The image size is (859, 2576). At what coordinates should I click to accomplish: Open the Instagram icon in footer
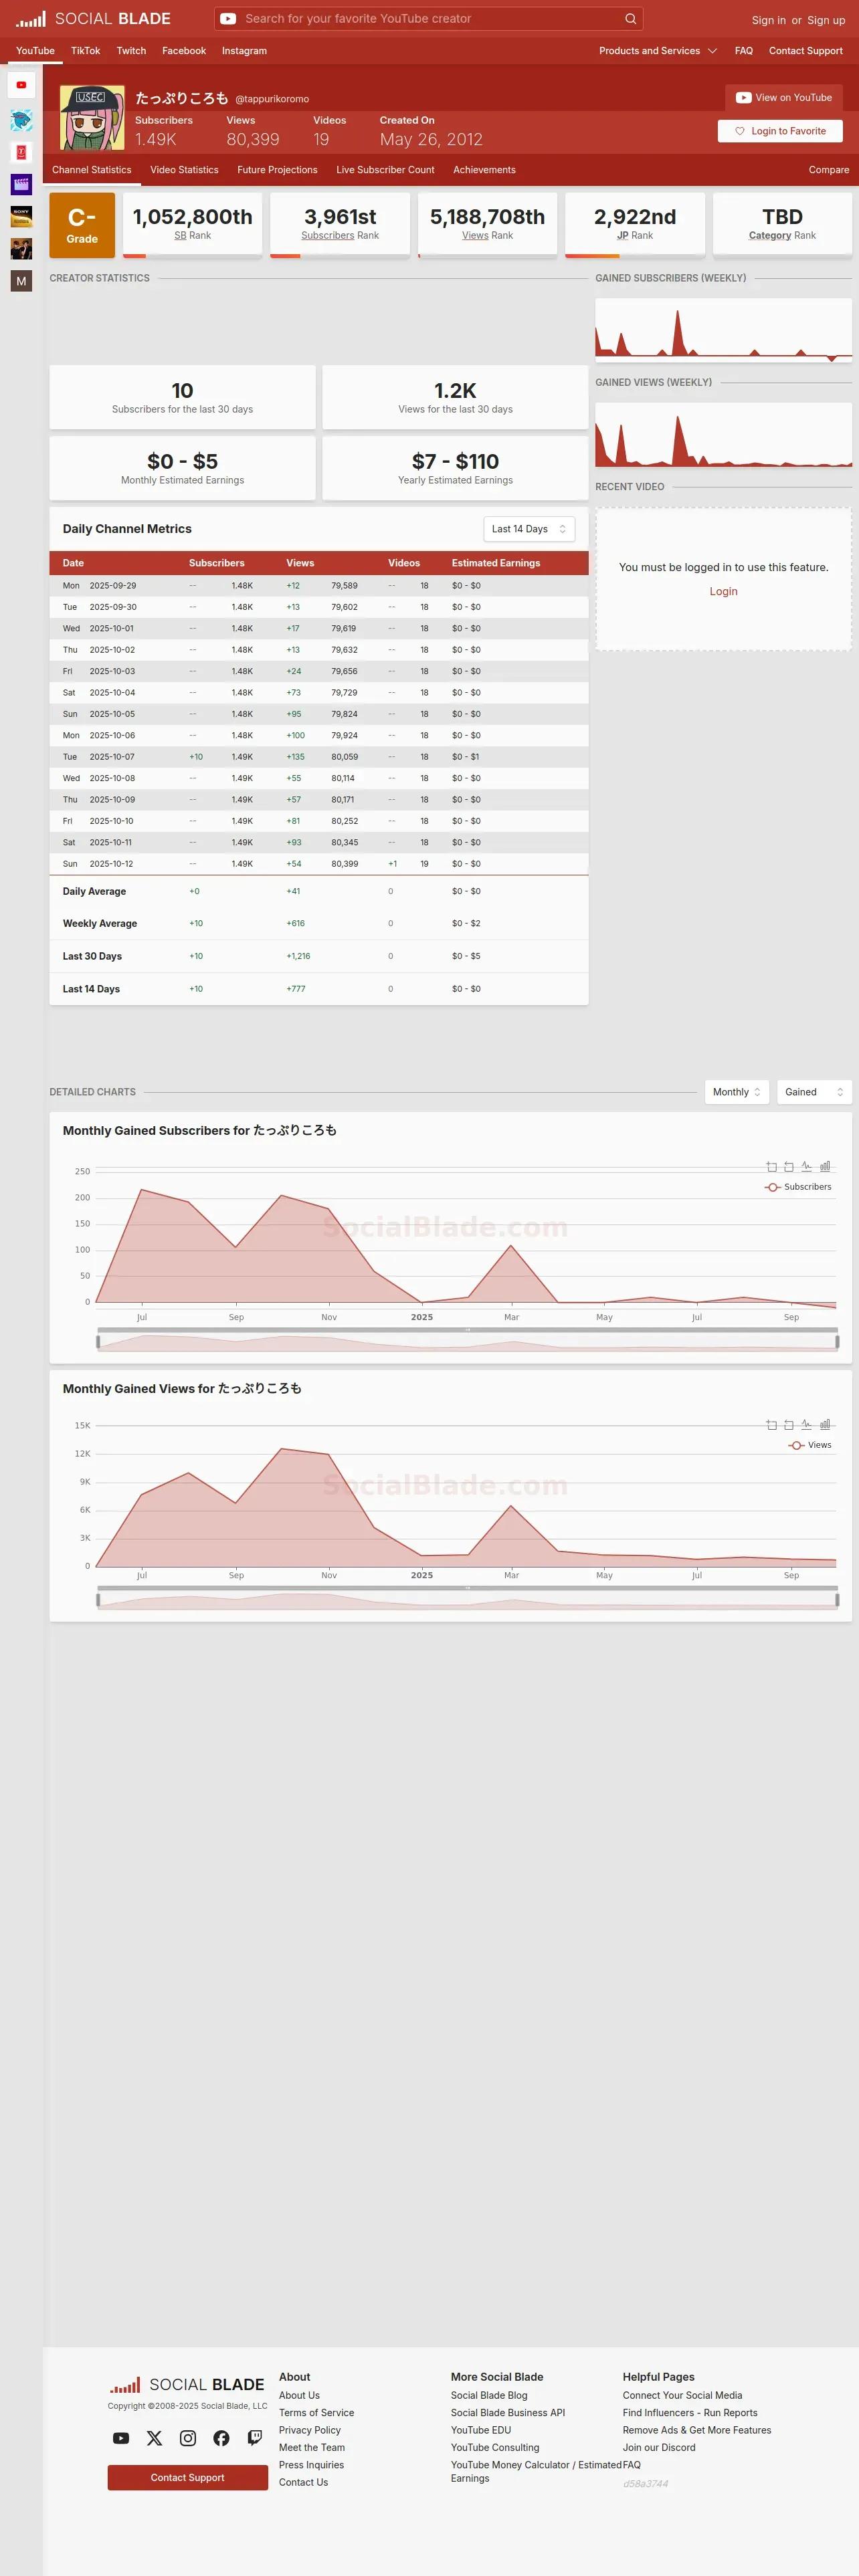[188, 2438]
